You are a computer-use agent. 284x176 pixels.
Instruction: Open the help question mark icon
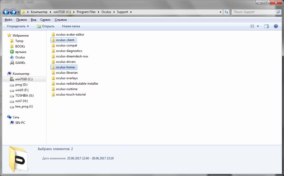[x=276, y=26]
